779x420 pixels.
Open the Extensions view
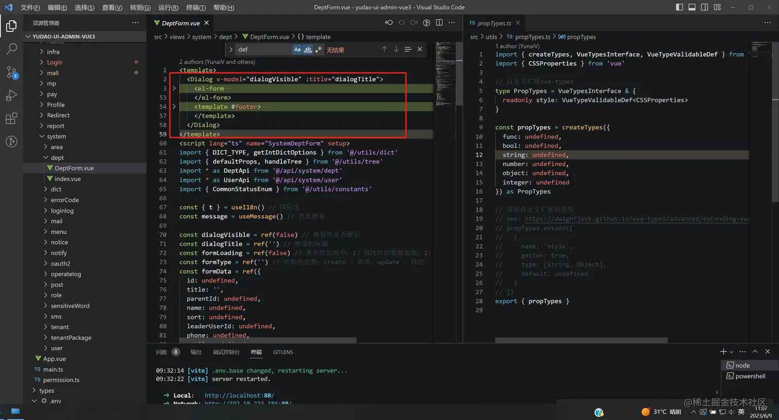(x=11, y=118)
